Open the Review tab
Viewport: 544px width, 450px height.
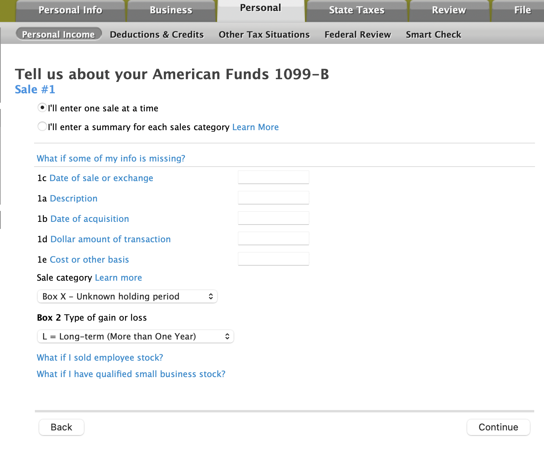pos(449,11)
